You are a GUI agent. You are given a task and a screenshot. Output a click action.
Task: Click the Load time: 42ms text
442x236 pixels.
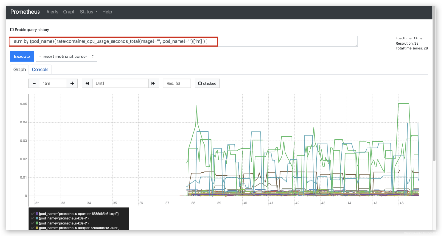(x=409, y=38)
